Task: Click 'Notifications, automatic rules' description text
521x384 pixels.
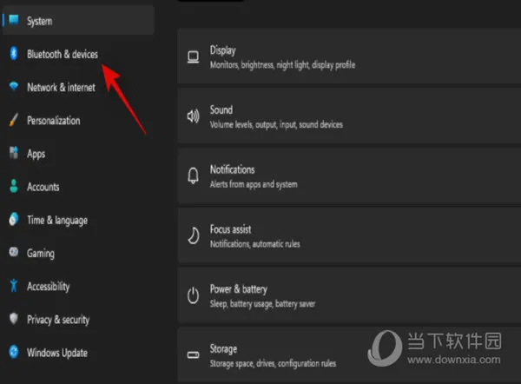Action: [x=254, y=244]
